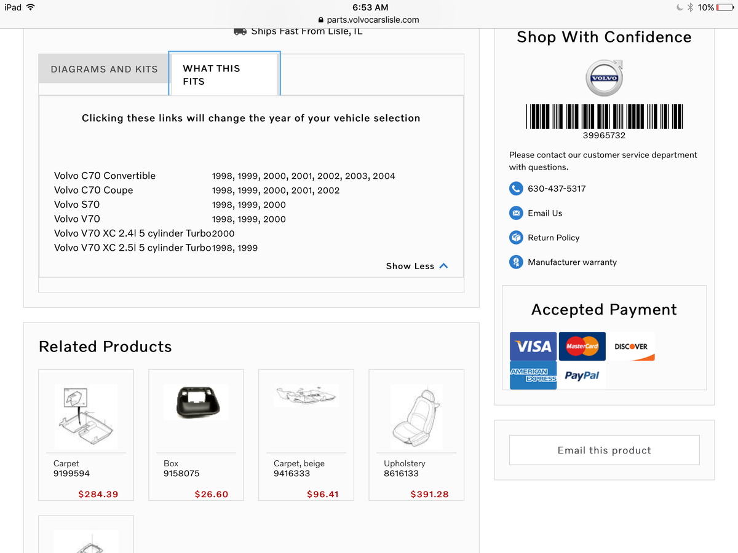
Task: Click the MasterCard payment logo
Action: pos(582,347)
